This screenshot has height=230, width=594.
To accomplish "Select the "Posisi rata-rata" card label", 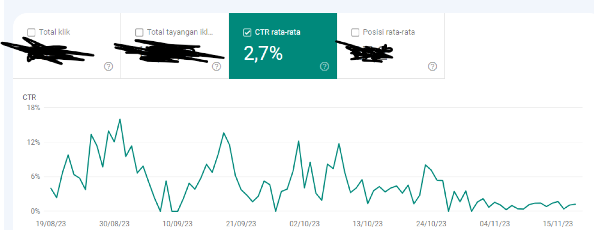I will point(389,32).
